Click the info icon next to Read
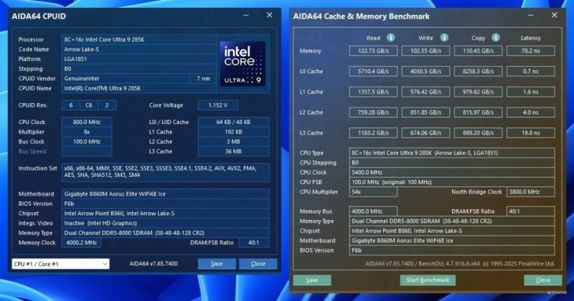This screenshot has height=301, width=574. pyautogui.click(x=391, y=37)
